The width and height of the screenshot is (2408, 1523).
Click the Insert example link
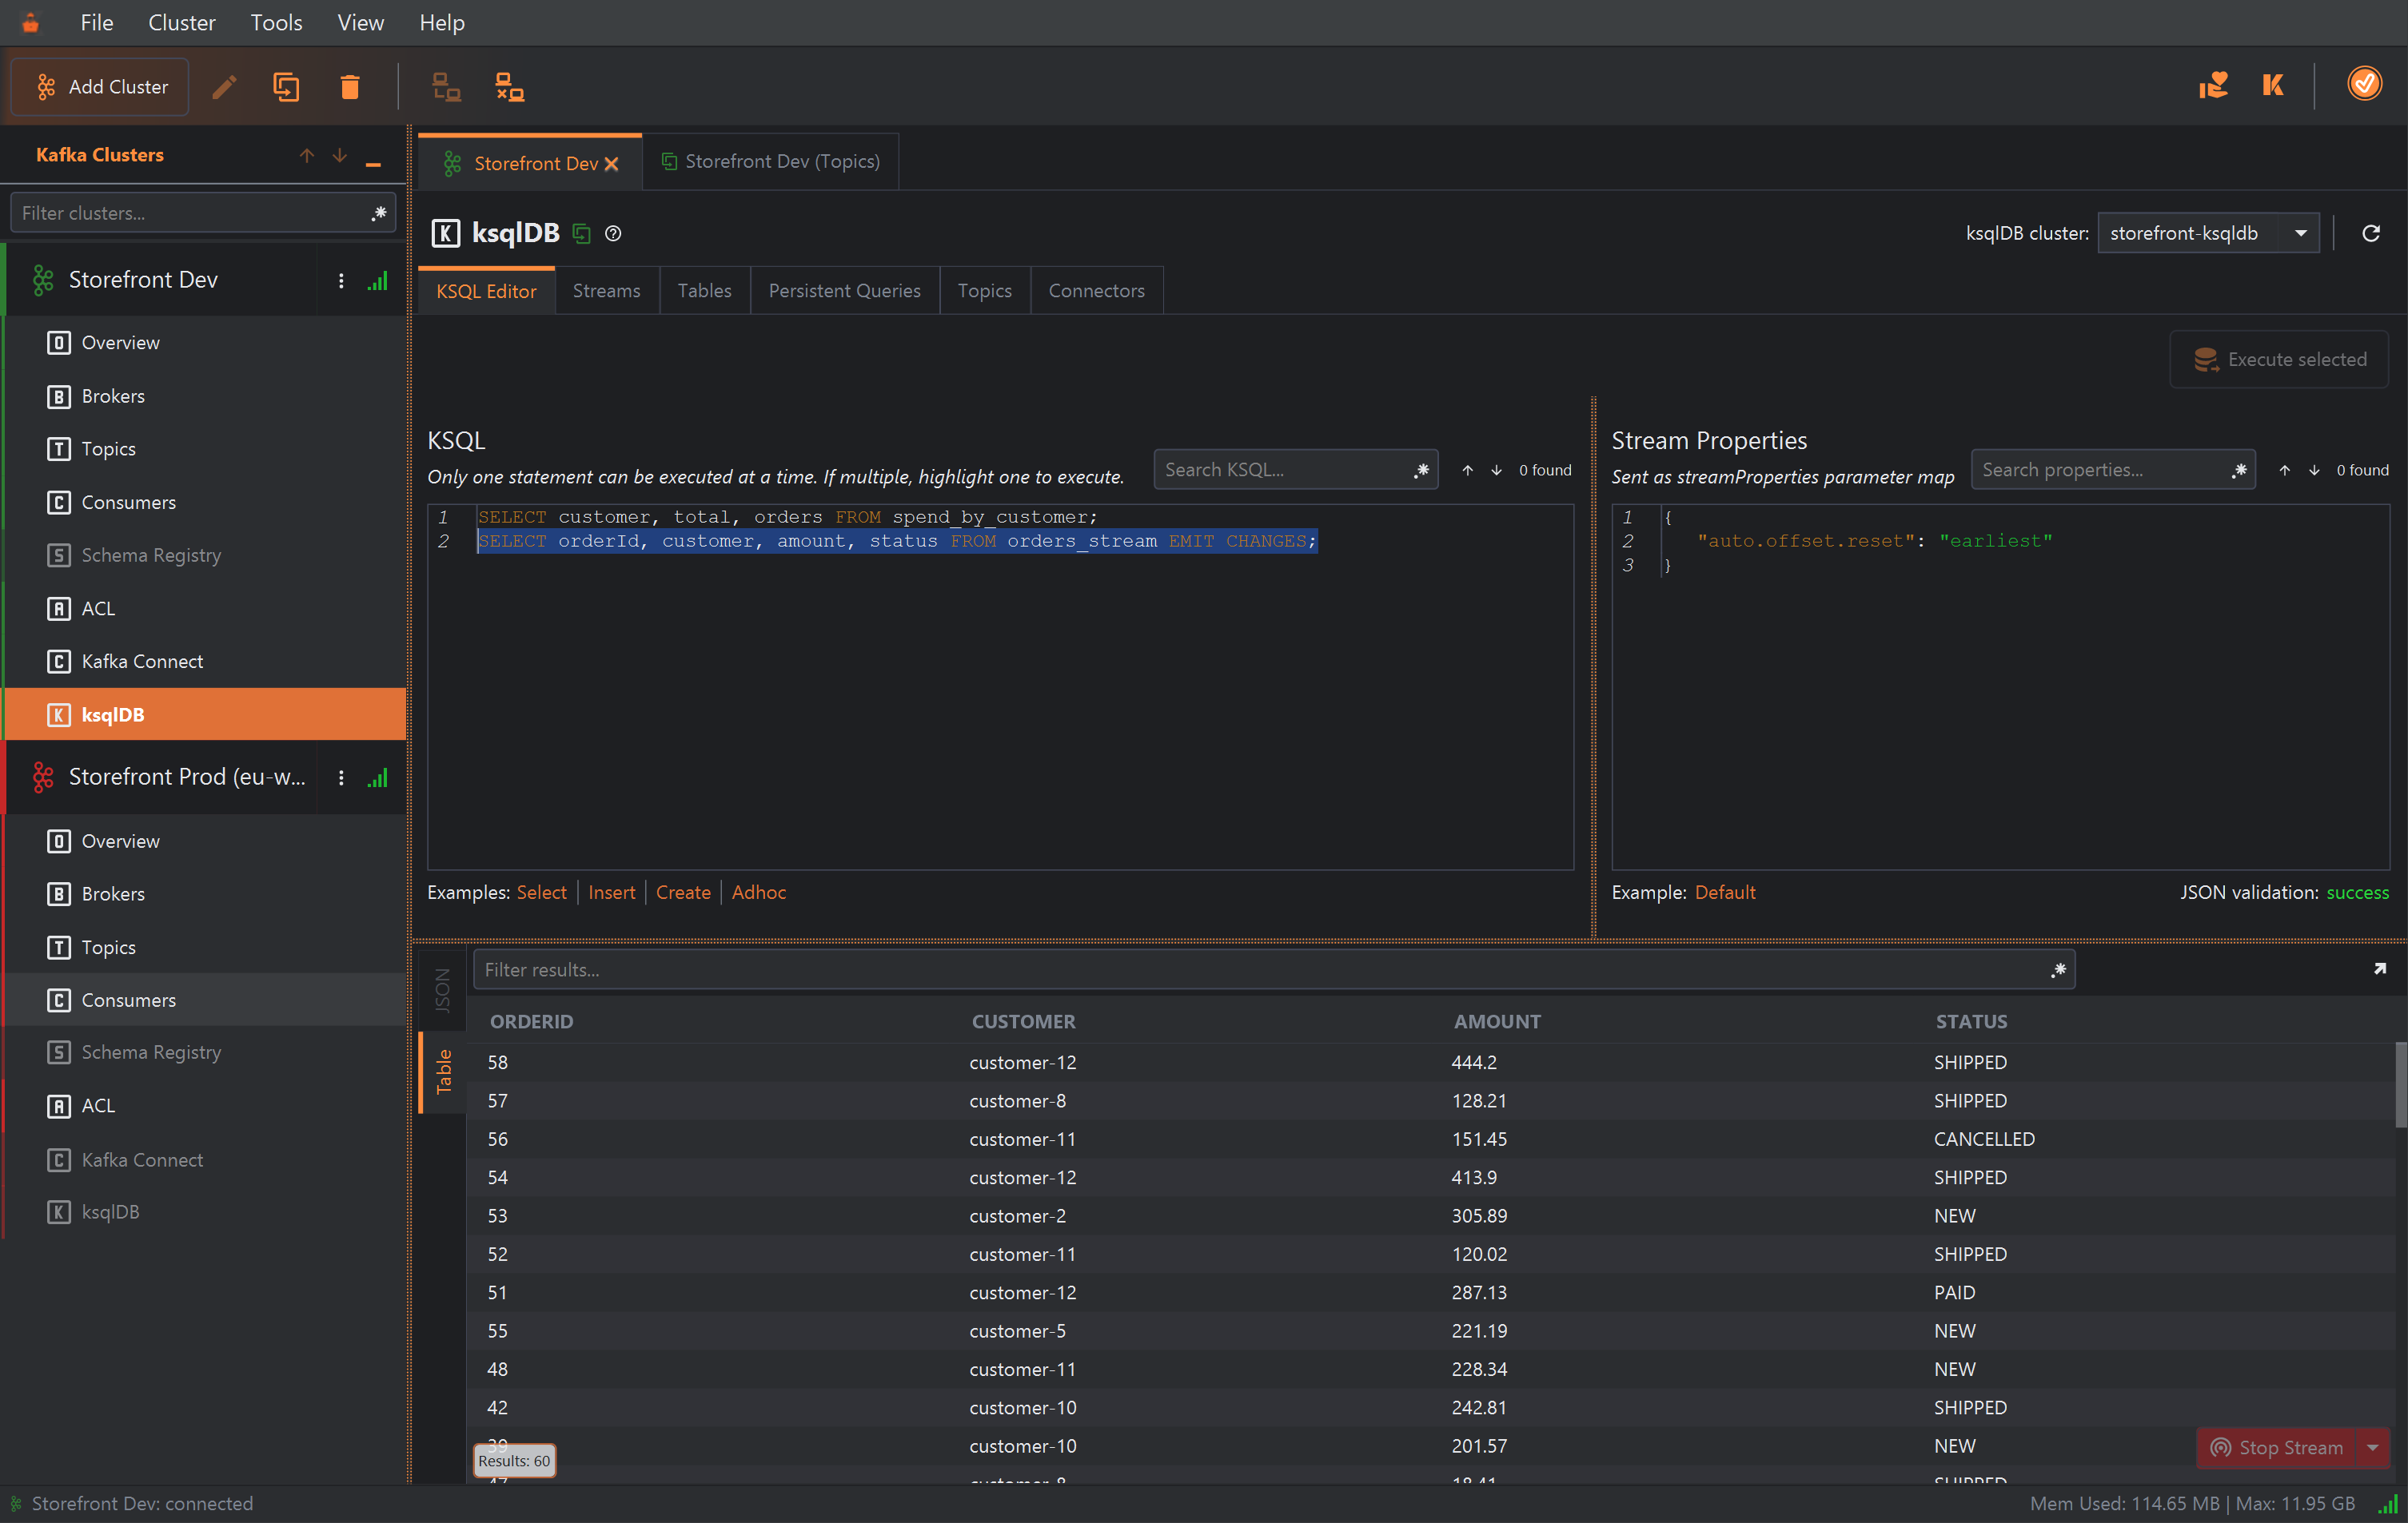pyautogui.click(x=611, y=893)
